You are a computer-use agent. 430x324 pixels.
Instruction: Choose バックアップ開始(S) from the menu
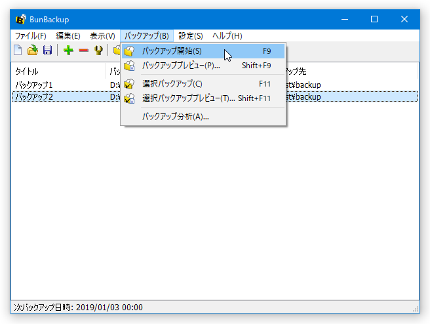click(x=203, y=51)
